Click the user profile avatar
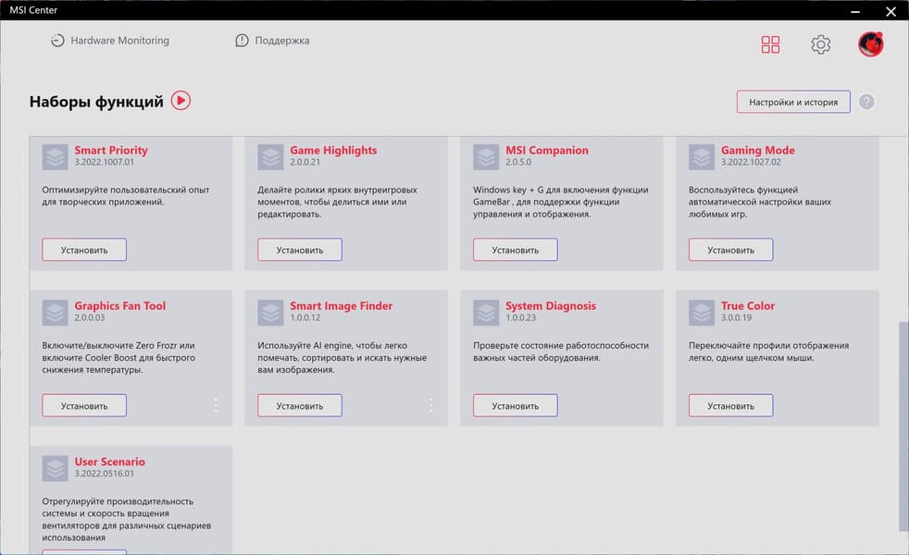Image resolution: width=909 pixels, height=555 pixels. point(870,44)
